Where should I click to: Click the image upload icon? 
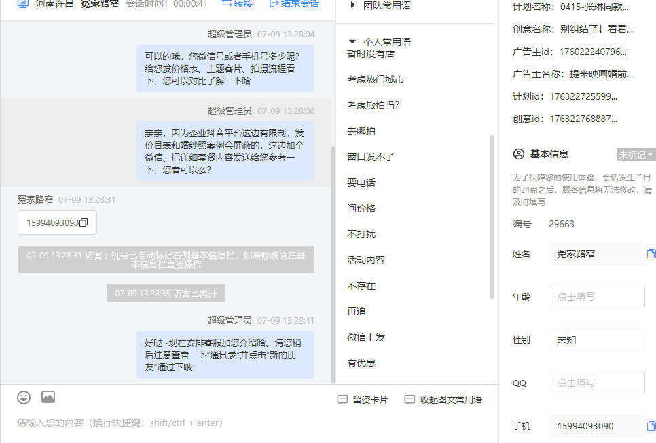coord(48,397)
